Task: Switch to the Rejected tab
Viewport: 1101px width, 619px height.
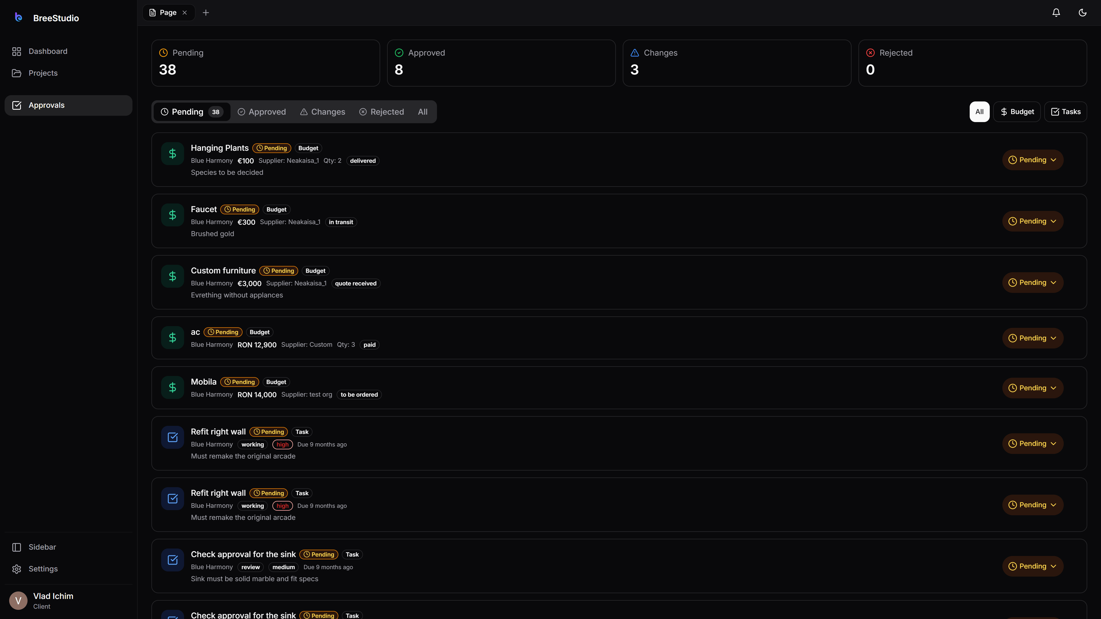Action: [x=382, y=112]
